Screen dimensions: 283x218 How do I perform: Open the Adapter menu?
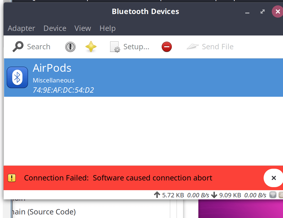click(21, 28)
